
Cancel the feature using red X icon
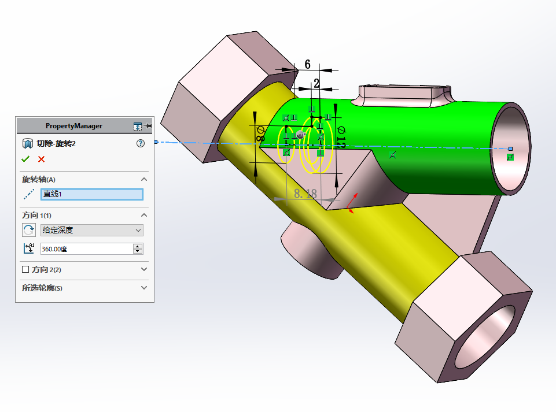click(x=40, y=158)
